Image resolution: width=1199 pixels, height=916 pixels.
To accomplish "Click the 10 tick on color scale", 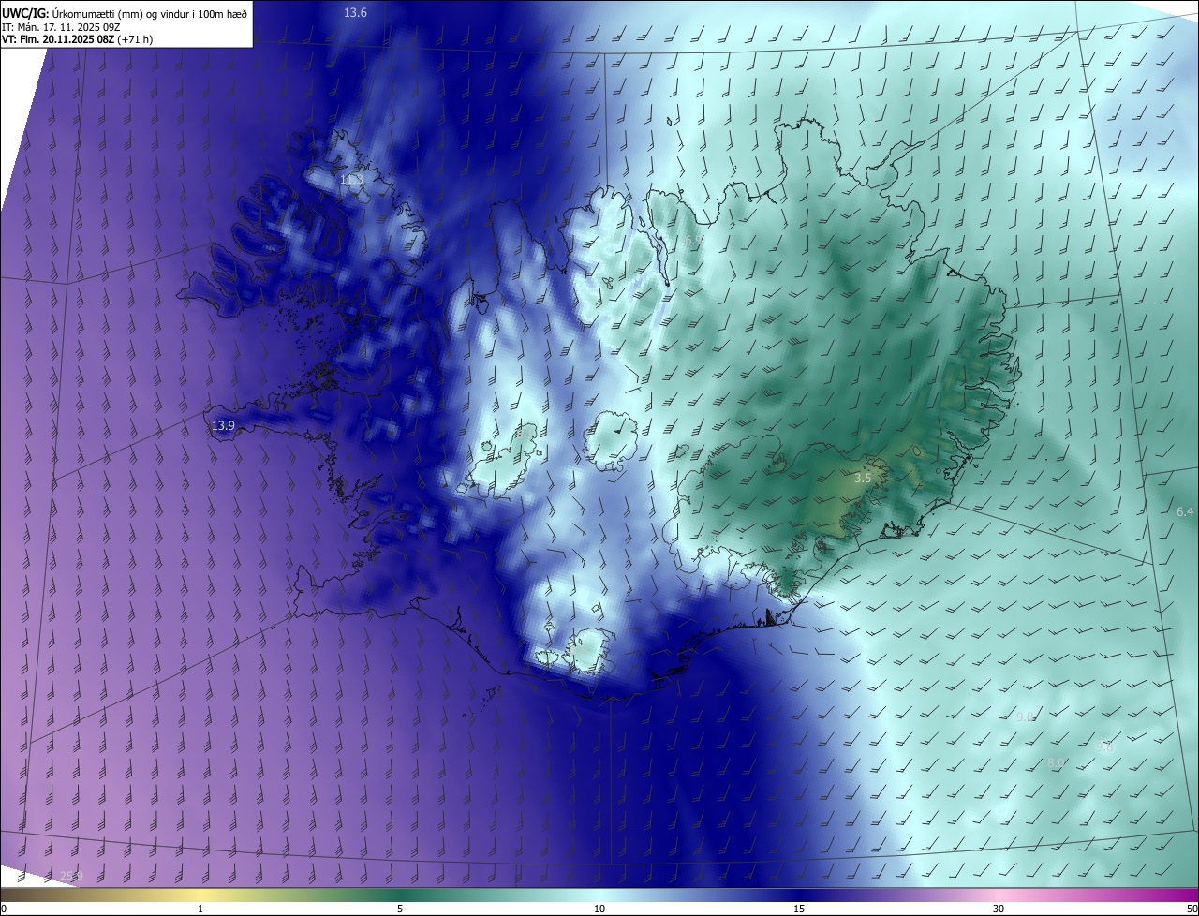I will click(599, 909).
